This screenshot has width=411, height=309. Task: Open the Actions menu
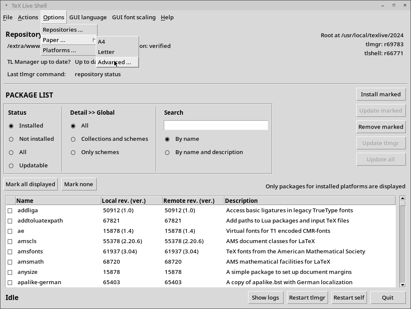point(28,17)
